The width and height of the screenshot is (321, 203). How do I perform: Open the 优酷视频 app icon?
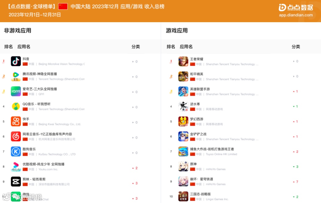click(16, 166)
